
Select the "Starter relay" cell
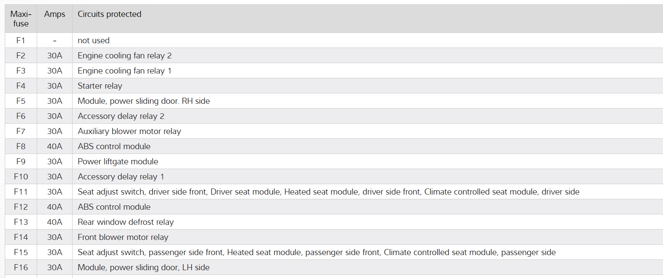click(100, 86)
